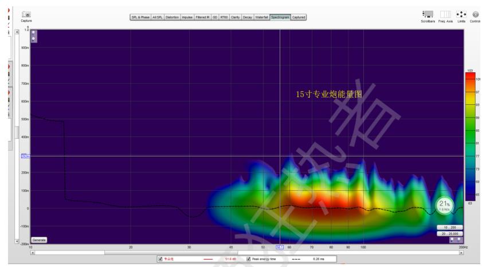
Task: Select the Spectrogram tab
Action: tap(280, 17)
